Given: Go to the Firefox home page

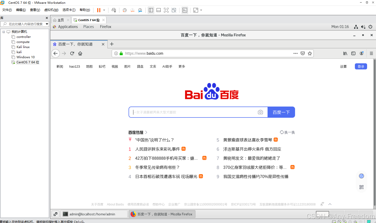Looking at the screenshot, I should tap(80, 53).
